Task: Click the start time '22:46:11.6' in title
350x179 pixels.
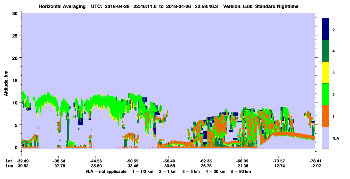Action: [145, 6]
